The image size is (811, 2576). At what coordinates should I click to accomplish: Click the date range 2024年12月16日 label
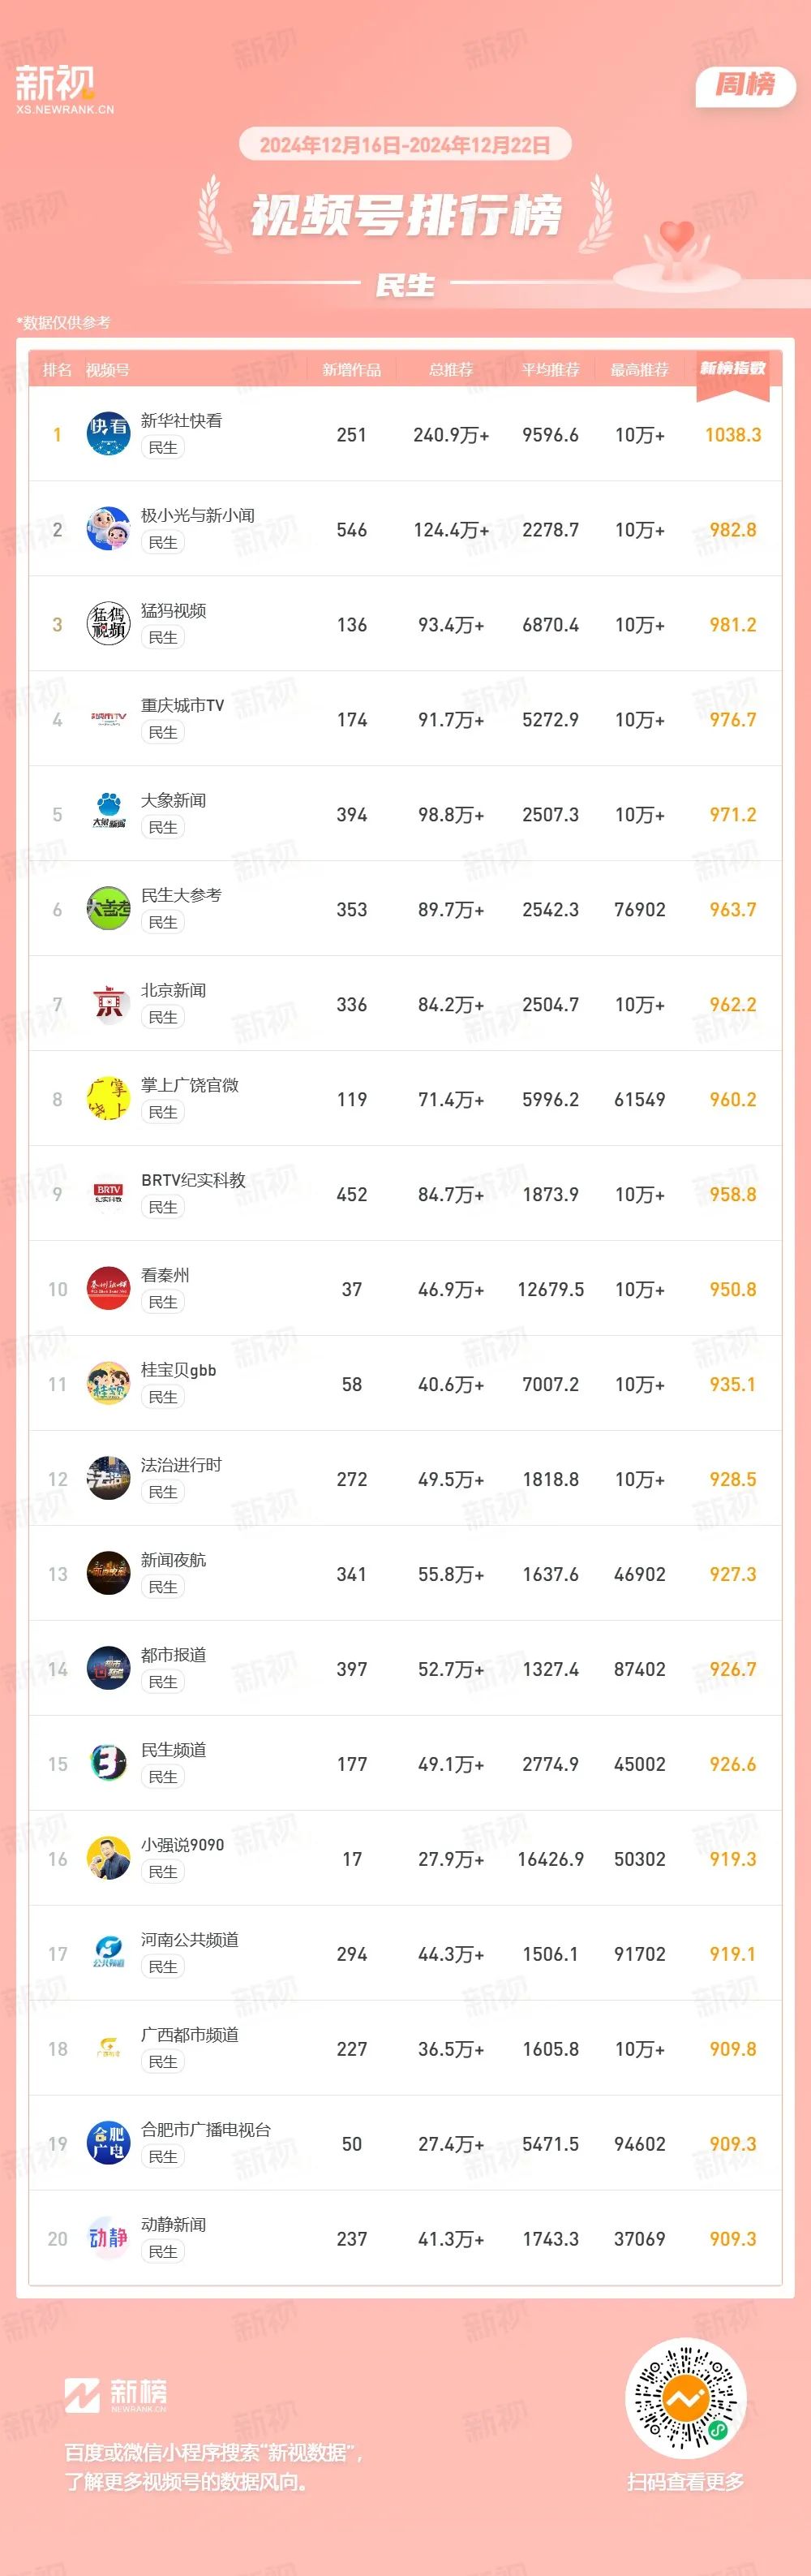[329, 145]
